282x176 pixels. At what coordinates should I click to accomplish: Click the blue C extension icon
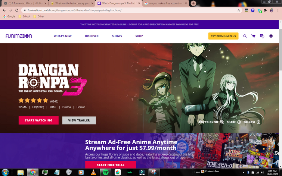(253, 10)
